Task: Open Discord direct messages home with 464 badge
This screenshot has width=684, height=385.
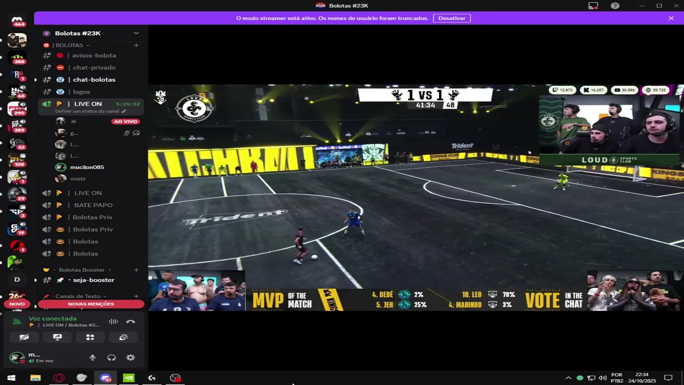Action: click(17, 21)
